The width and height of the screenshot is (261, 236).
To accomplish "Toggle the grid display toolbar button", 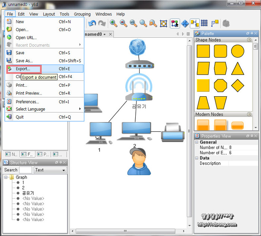I will pos(204,24).
